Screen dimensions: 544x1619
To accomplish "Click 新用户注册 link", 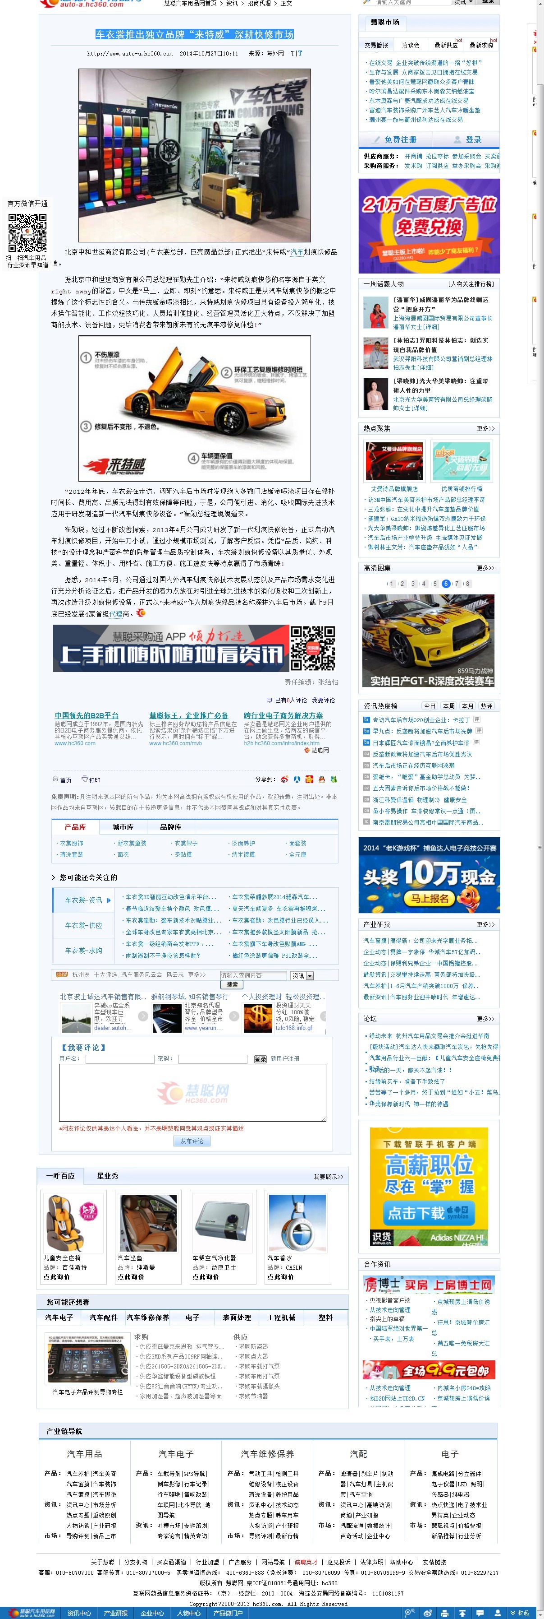I will pyautogui.click(x=285, y=1059).
